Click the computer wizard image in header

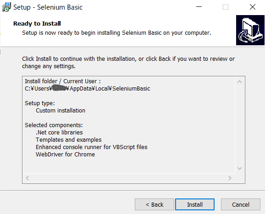(x=250, y=30)
